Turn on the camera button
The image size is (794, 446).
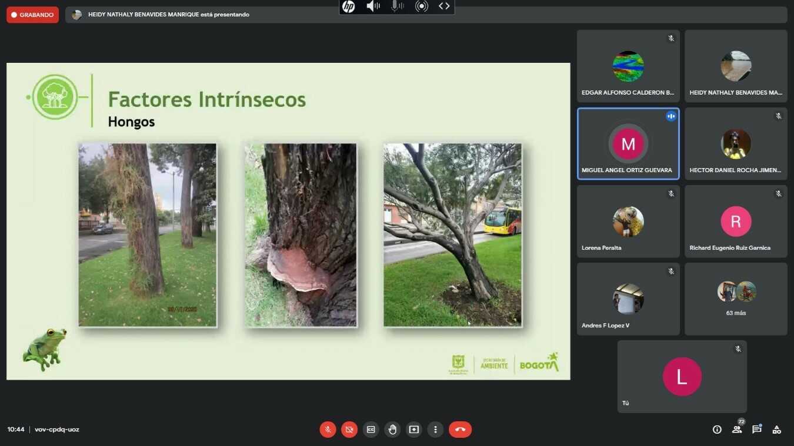(x=349, y=430)
